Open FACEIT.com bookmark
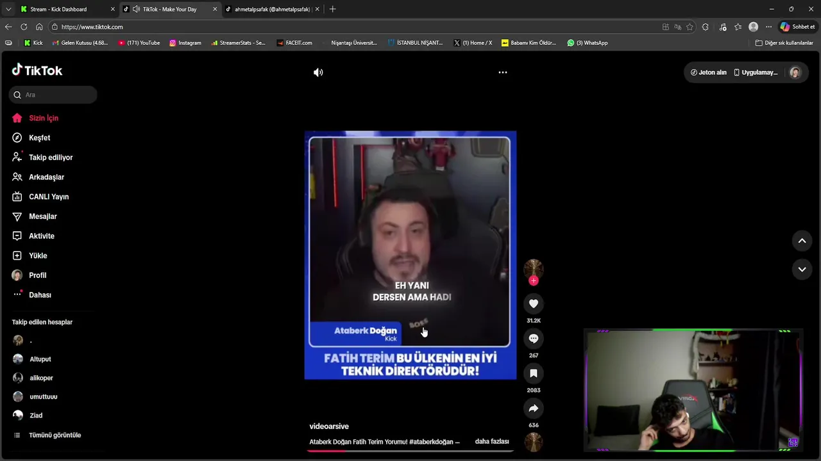 tap(294, 43)
